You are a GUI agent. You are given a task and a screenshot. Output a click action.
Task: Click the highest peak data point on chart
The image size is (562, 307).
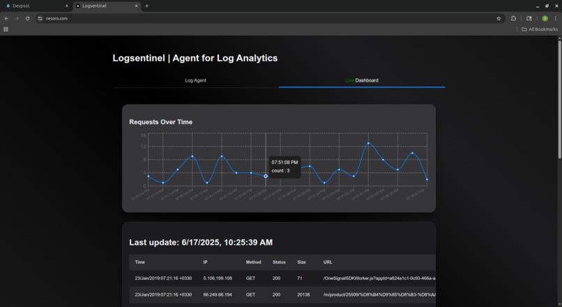click(368, 143)
